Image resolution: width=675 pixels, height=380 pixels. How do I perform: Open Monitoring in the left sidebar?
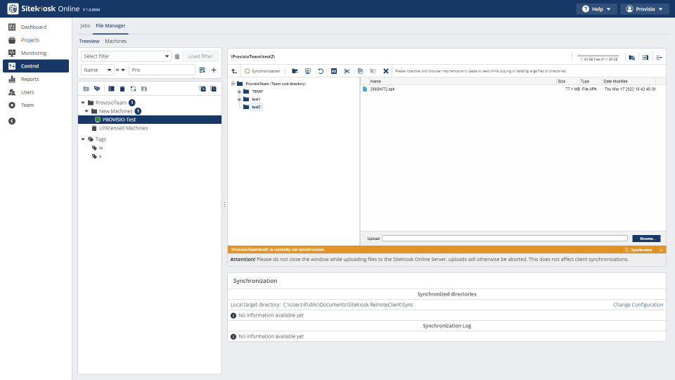click(34, 53)
